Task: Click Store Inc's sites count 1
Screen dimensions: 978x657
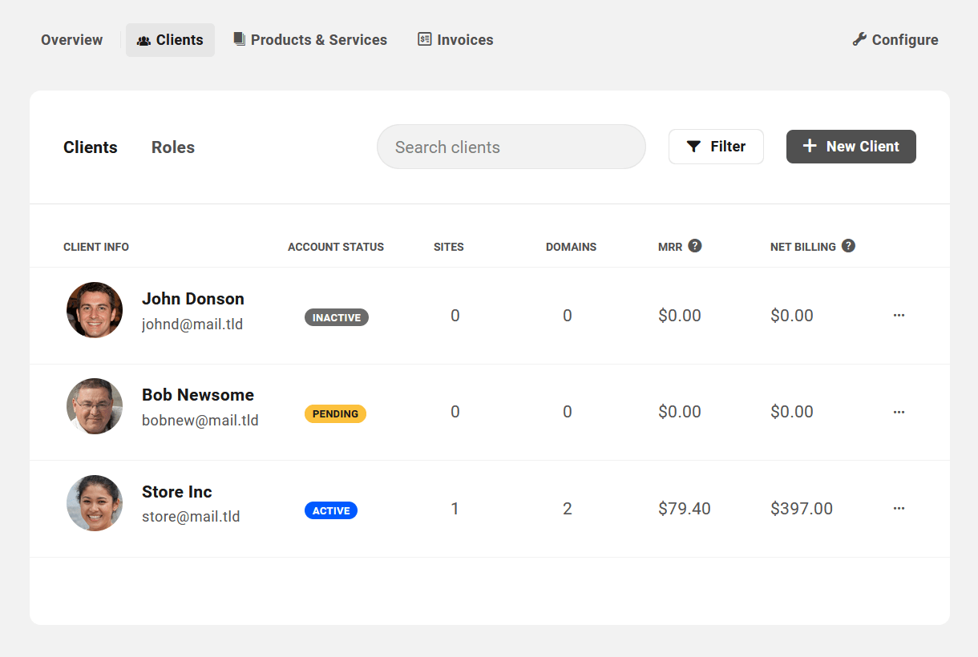Action: coord(455,509)
